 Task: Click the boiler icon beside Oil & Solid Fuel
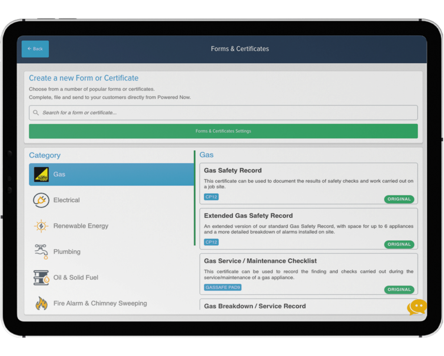[41, 277]
